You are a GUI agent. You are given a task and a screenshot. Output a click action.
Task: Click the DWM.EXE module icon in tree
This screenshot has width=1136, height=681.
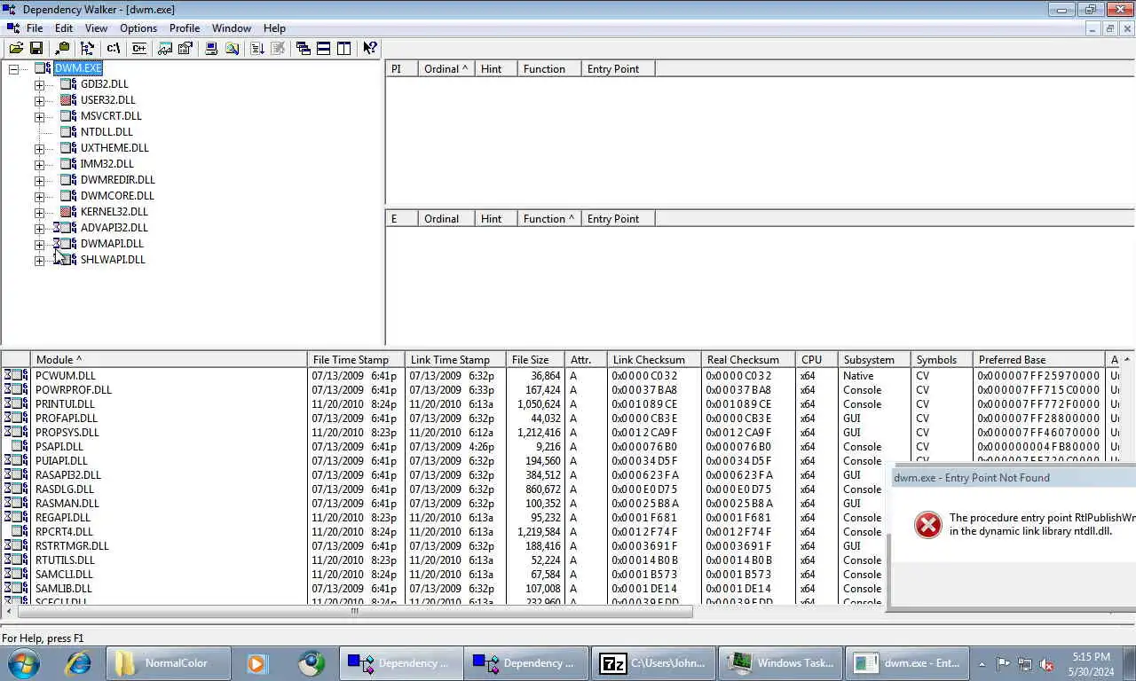43,68
